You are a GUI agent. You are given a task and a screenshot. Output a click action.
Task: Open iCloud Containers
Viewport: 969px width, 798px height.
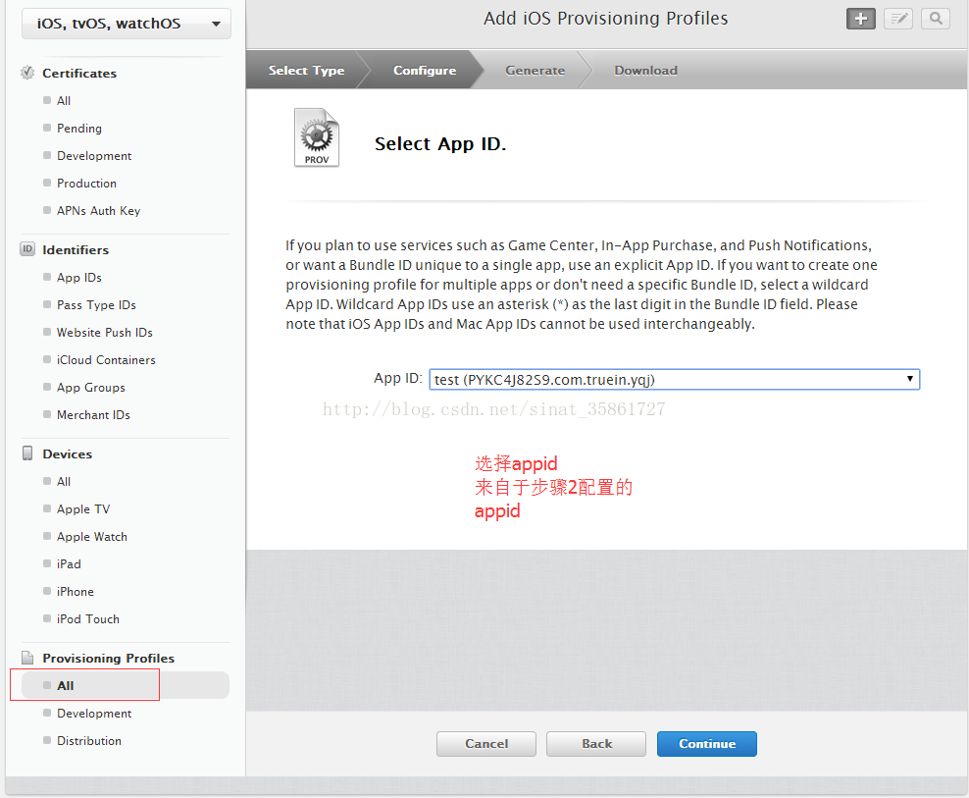106,360
